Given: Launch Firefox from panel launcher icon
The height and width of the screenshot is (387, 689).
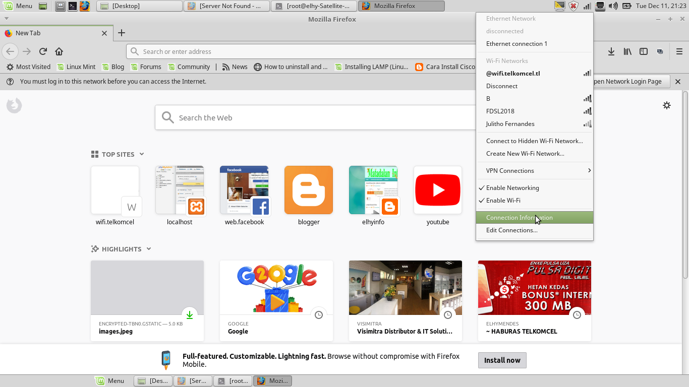Looking at the screenshot, I should point(85,6).
